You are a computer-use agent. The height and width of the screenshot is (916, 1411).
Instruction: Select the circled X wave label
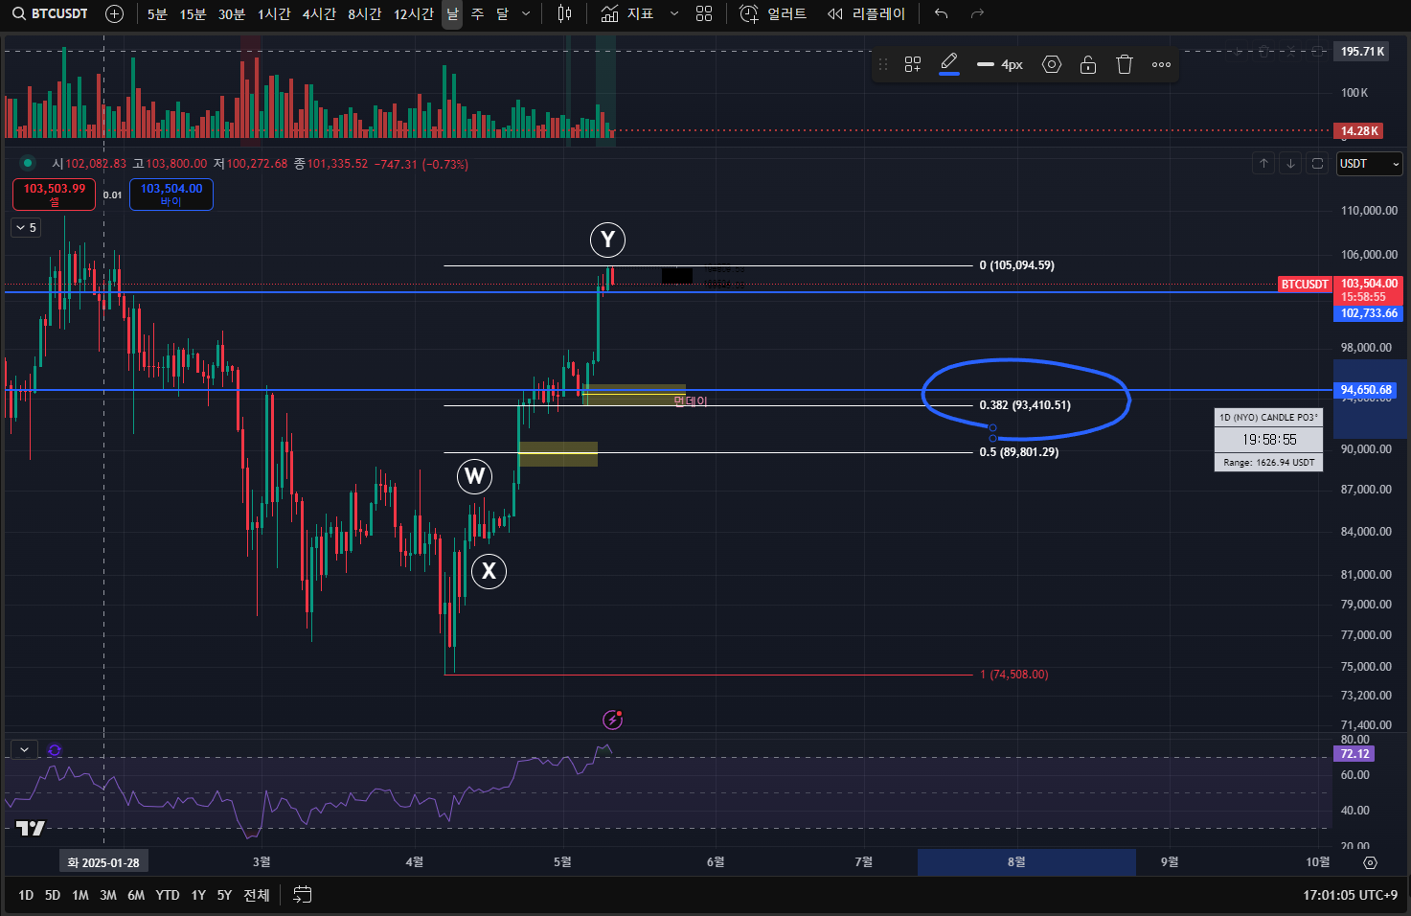489,571
